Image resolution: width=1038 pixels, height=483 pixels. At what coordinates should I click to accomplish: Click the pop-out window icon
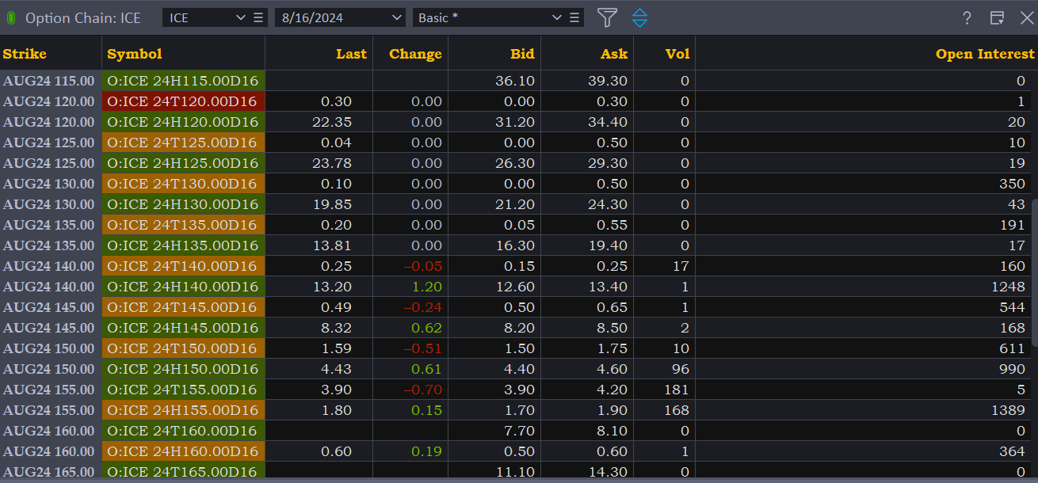[997, 18]
